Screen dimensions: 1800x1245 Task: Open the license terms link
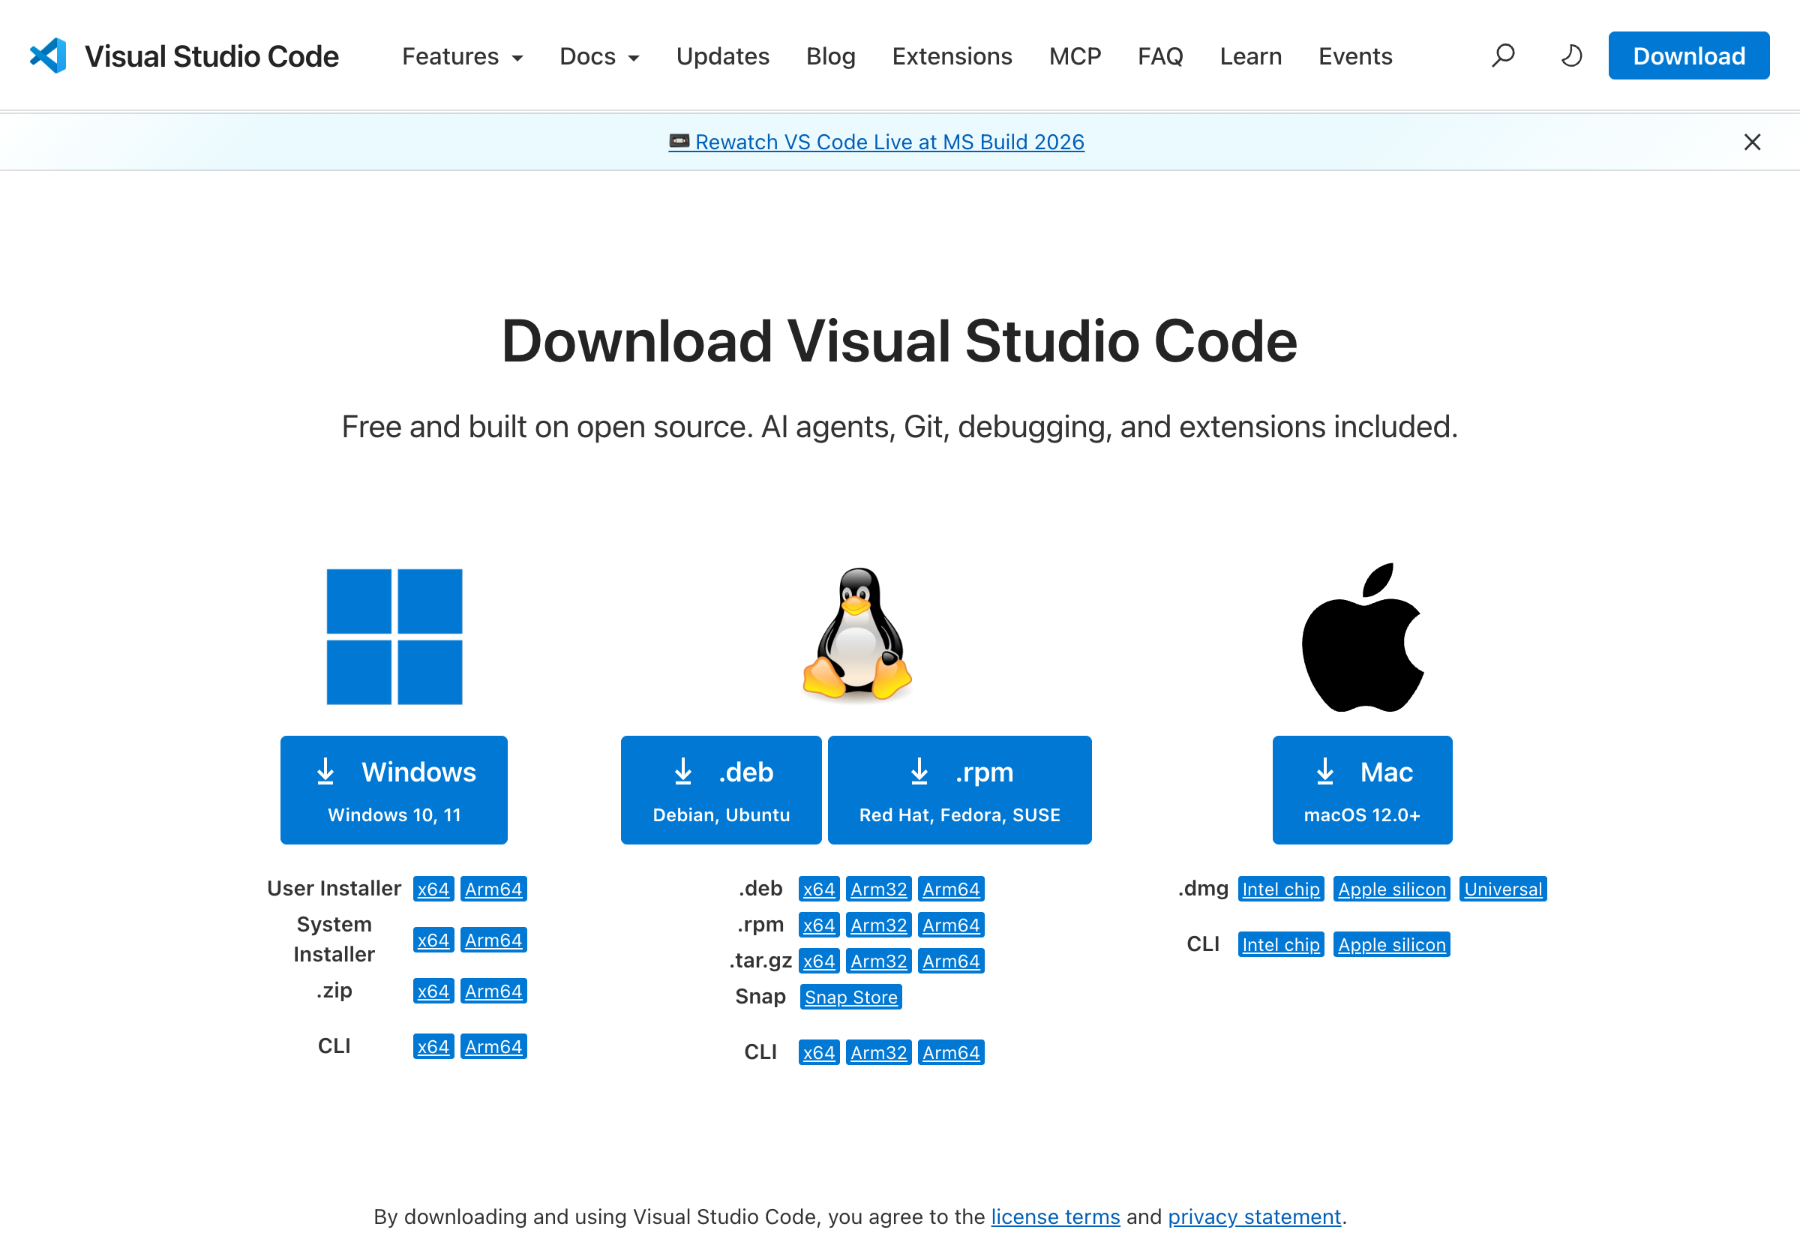[1055, 1216]
